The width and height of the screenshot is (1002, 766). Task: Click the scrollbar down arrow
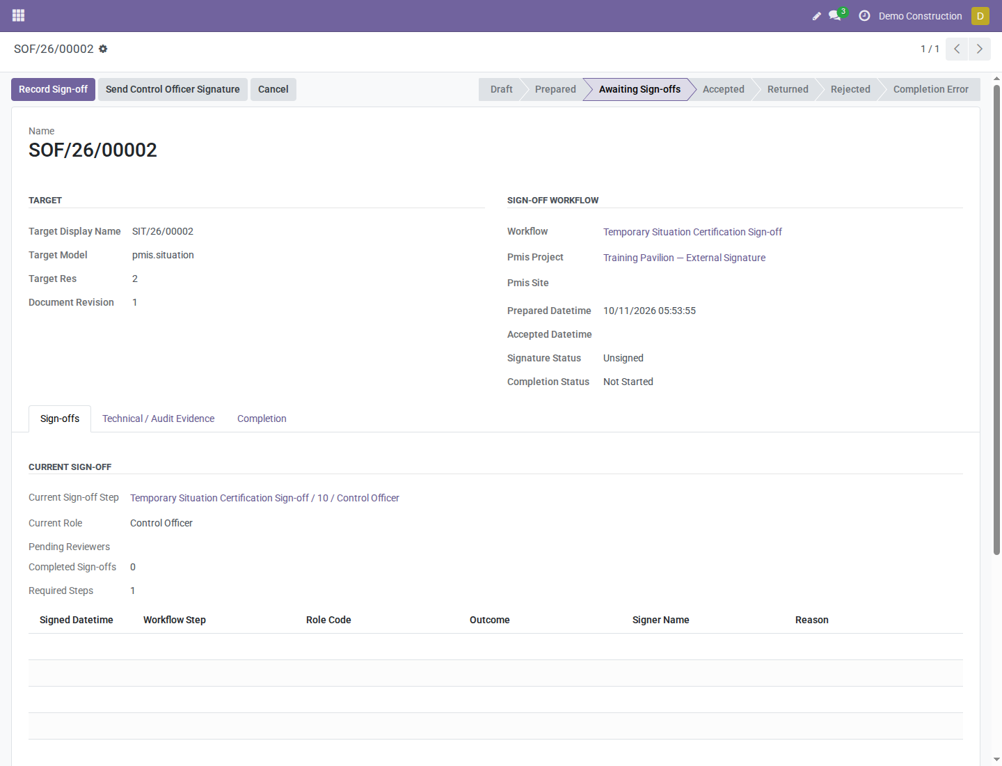tap(996, 760)
